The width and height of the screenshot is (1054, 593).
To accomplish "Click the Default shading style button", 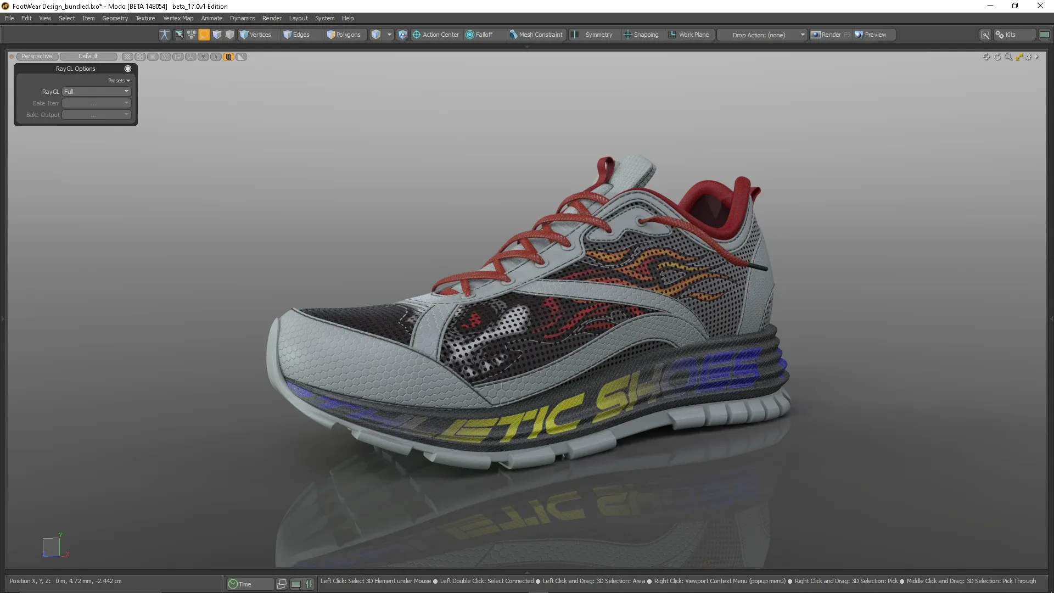I will tap(88, 57).
